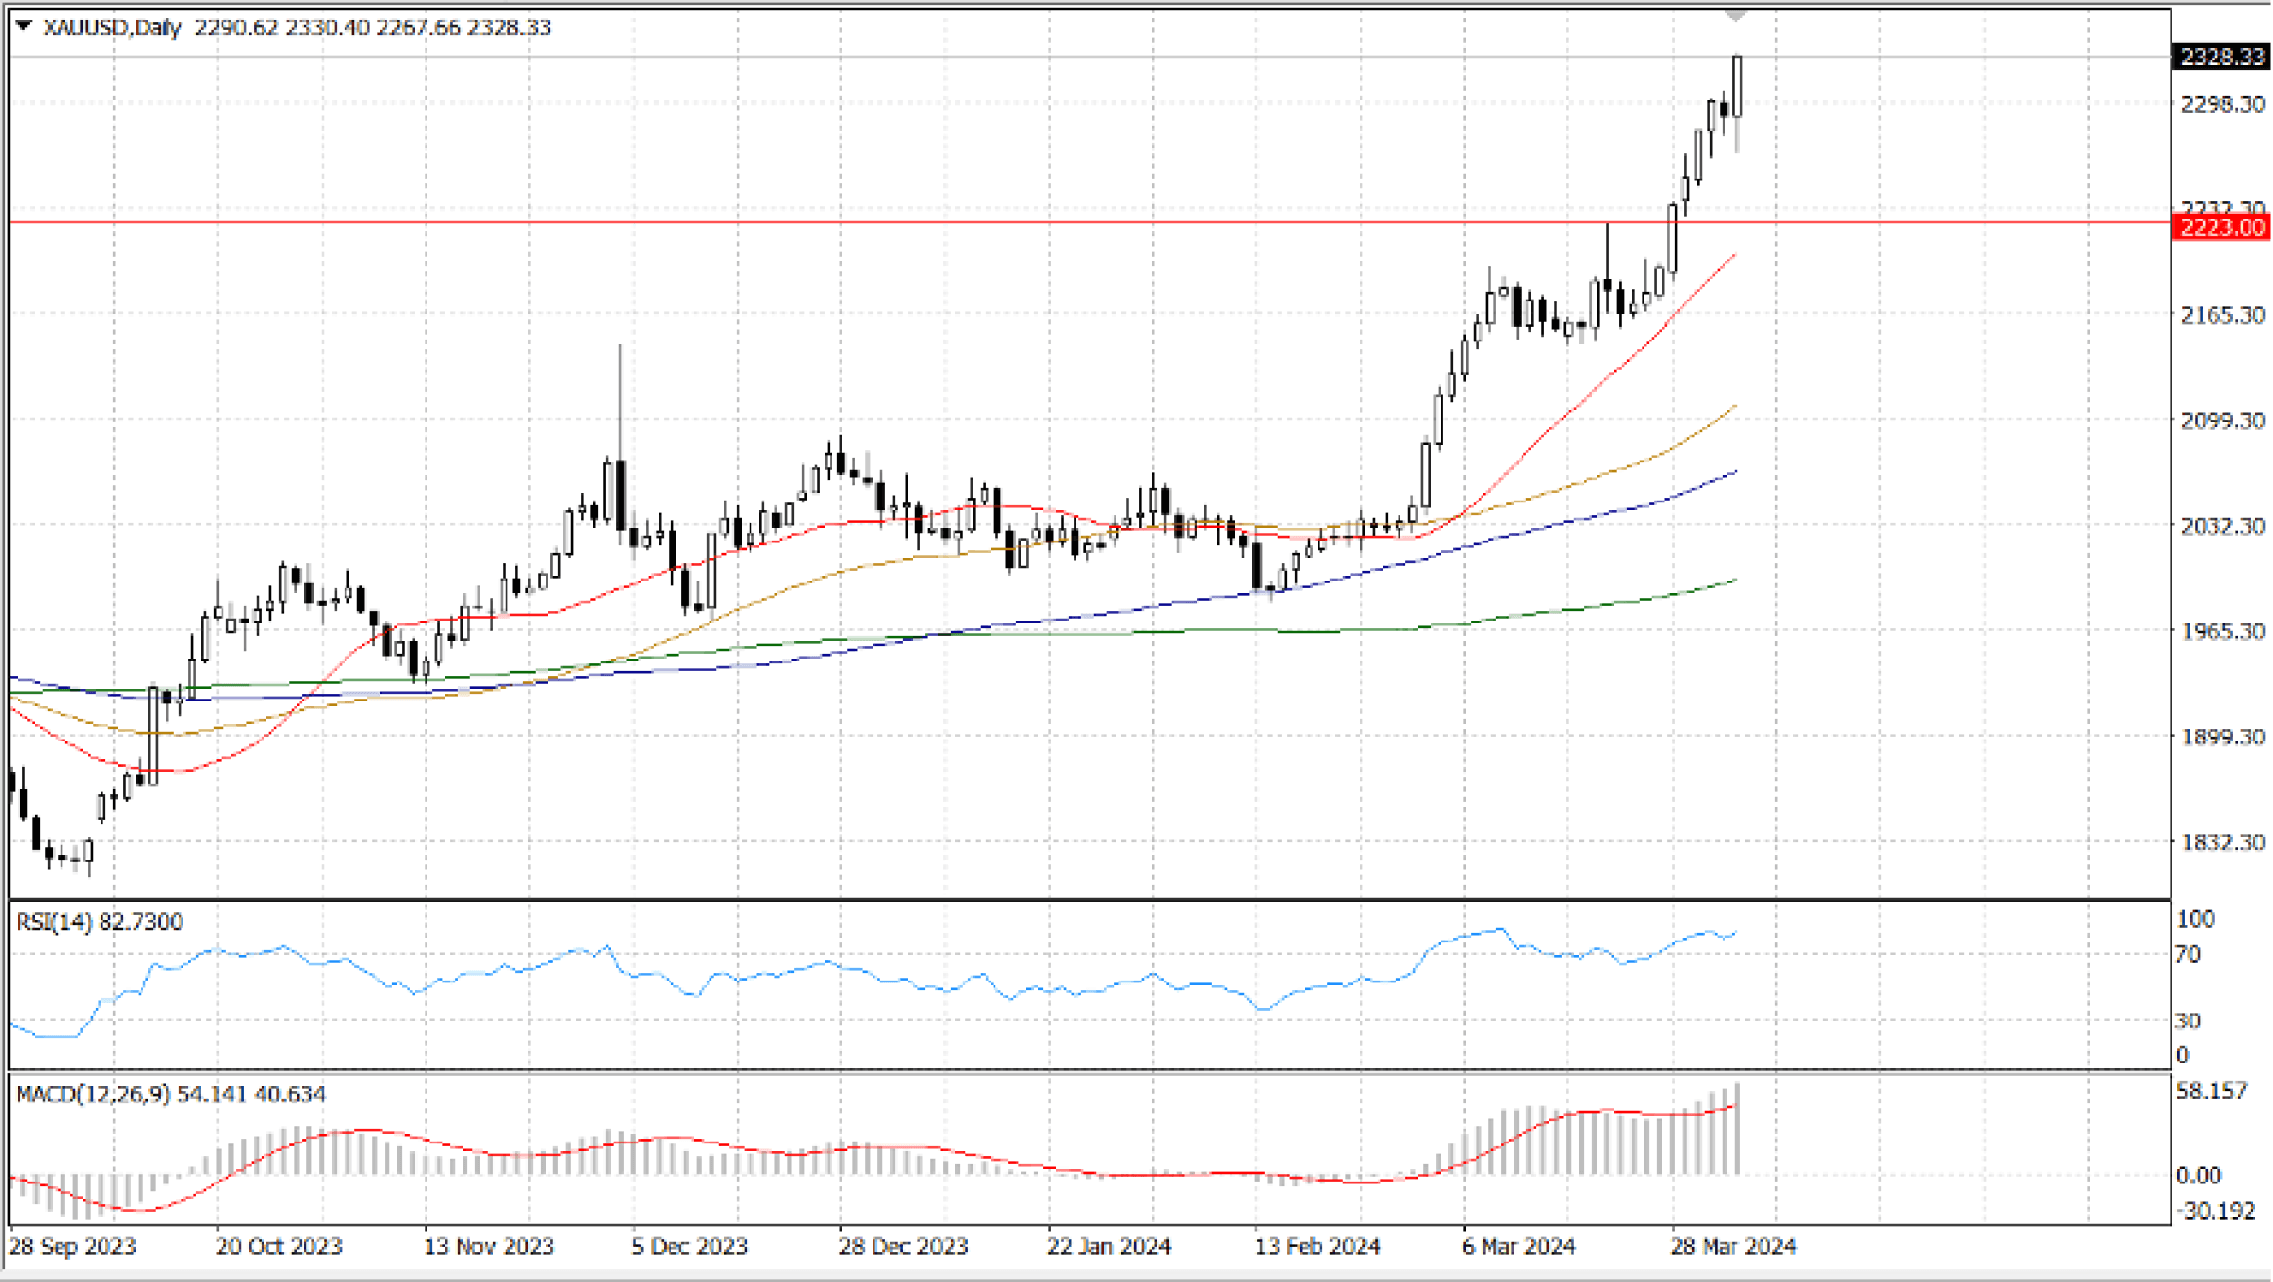Click the 28 Sep 2023 date label
Screen dimensions: 2273x1282
[73, 1246]
